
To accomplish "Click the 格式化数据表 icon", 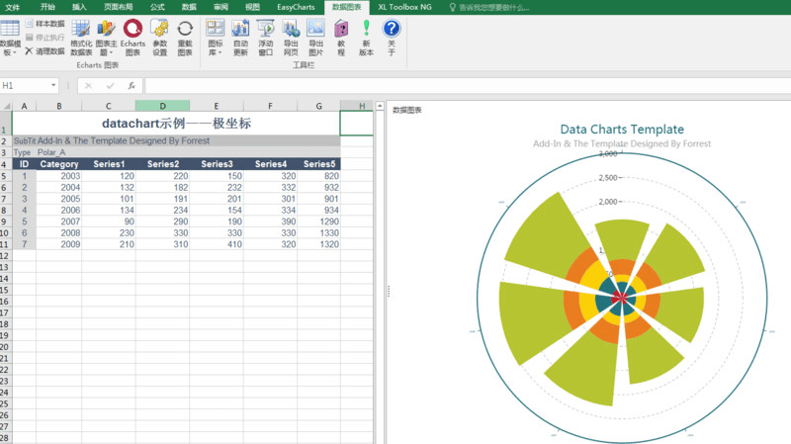I will (81, 38).
